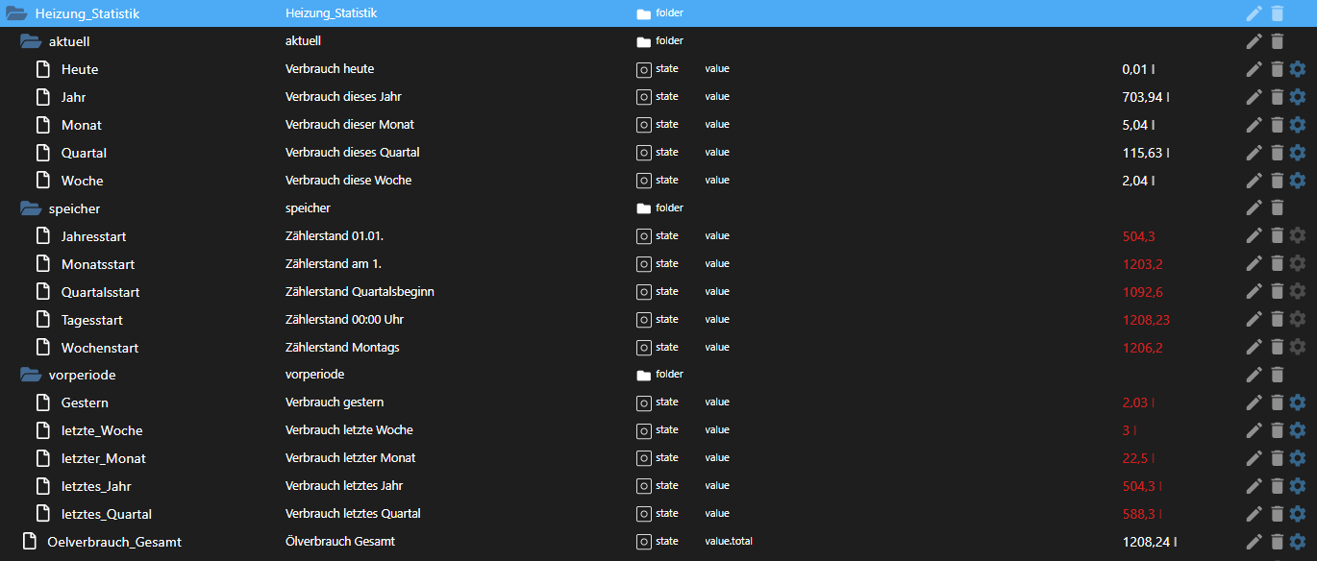Click the red value 22,5 l
This screenshot has width=1317, height=561.
[x=1138, y=458]
